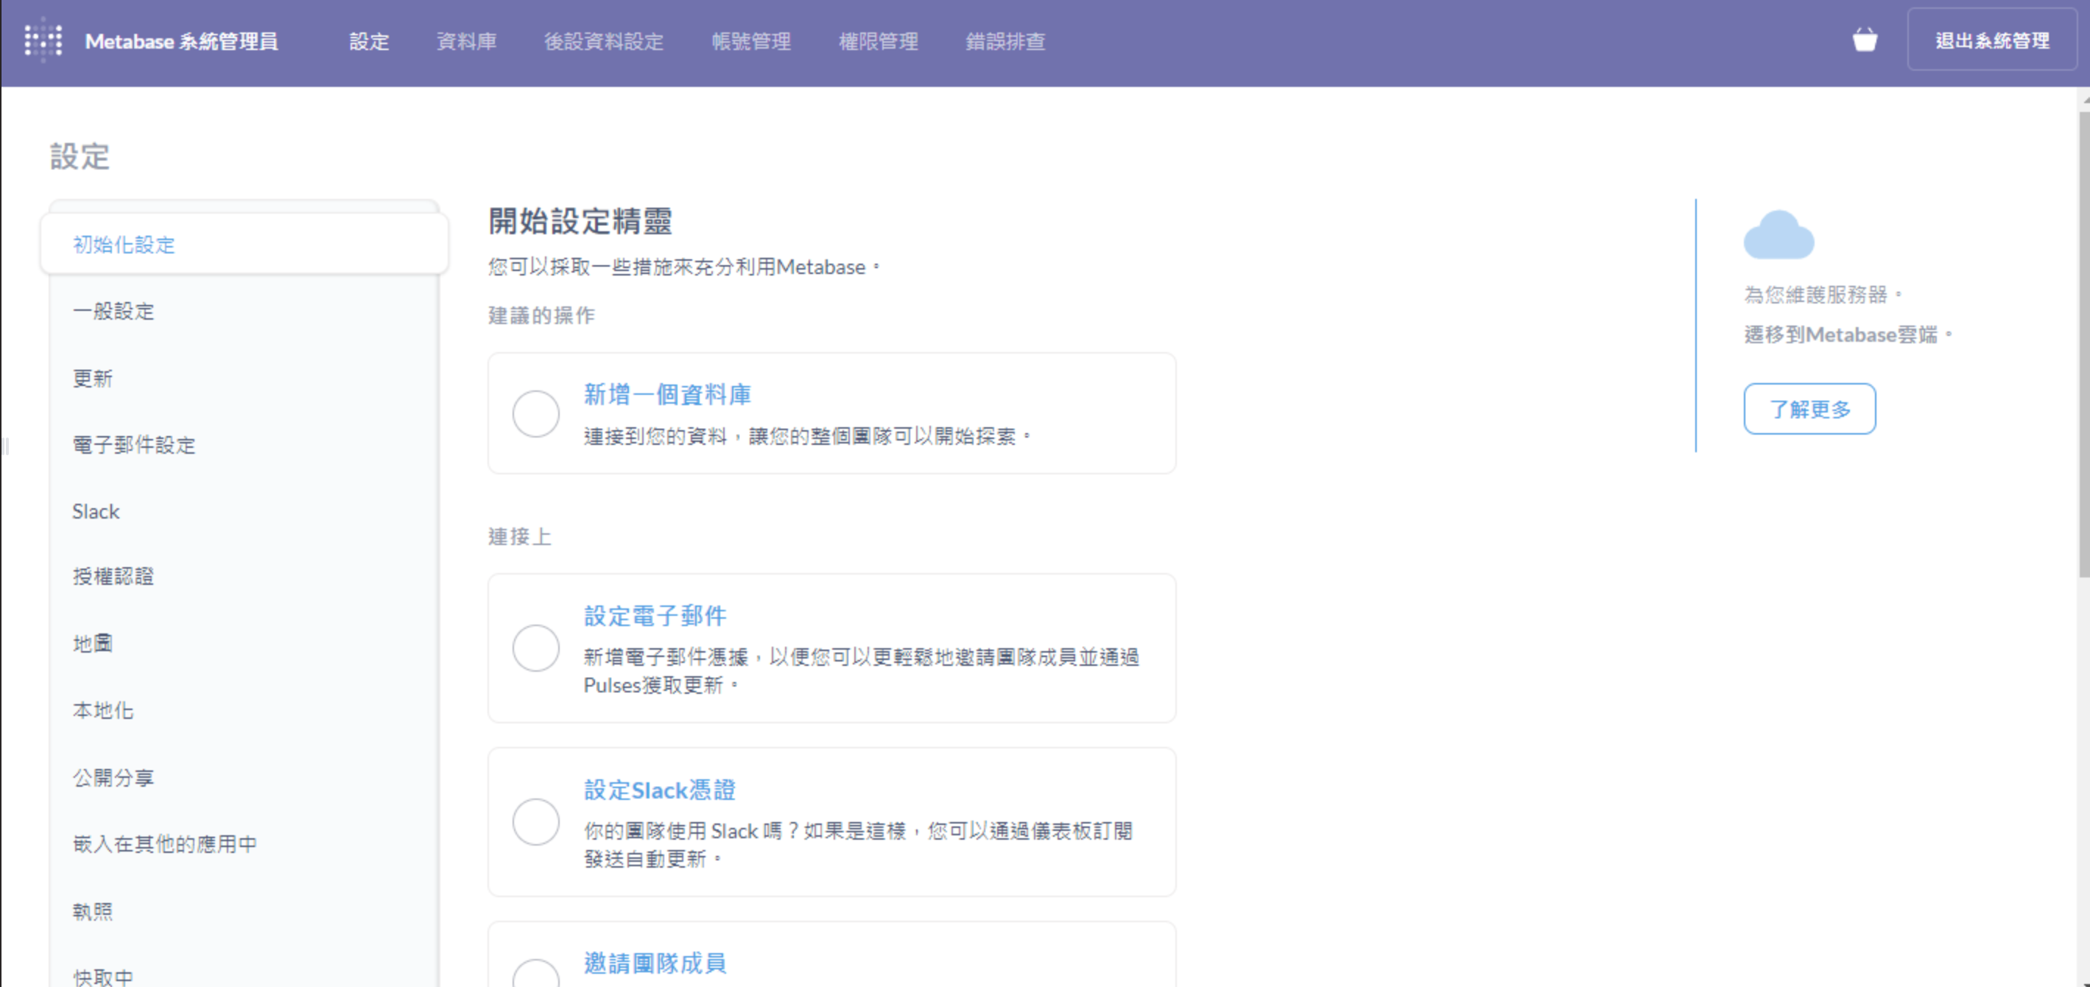
Task: Go to 帳號管理 in the navigation bar
Action: coord(751,41)
